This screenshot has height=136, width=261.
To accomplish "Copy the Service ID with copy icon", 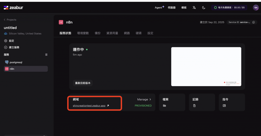I will (x=254, y=22).
